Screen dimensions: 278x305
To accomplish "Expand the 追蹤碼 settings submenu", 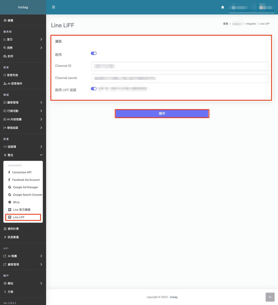I will 23,147.
